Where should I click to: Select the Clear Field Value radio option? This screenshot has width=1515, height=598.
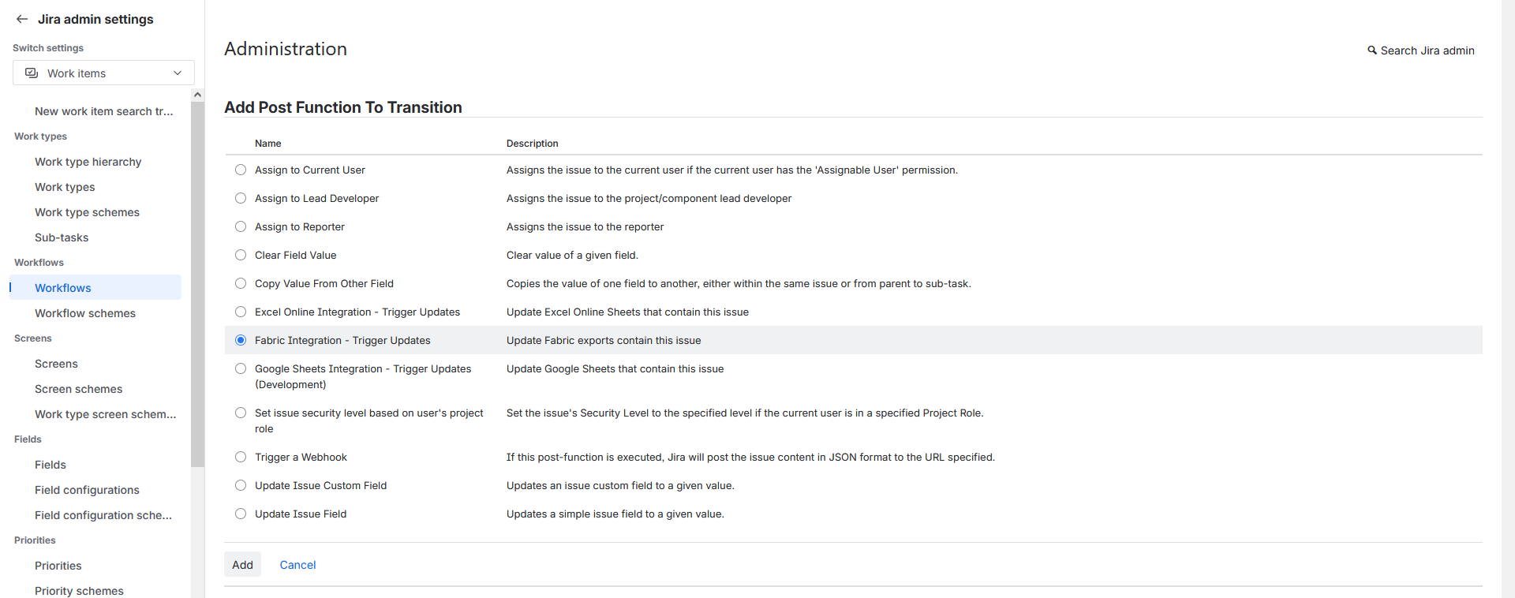click(x=241, y=255)
